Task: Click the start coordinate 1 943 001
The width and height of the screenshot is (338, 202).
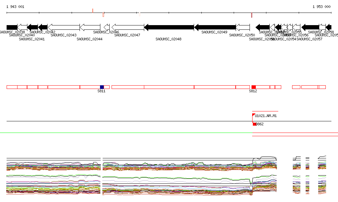Action: tap(15, 7)
